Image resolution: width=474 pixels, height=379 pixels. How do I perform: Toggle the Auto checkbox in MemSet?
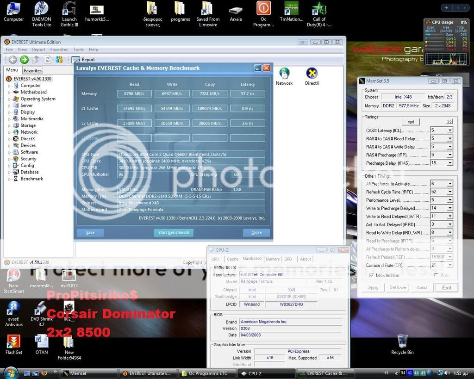tap(437, 275)
